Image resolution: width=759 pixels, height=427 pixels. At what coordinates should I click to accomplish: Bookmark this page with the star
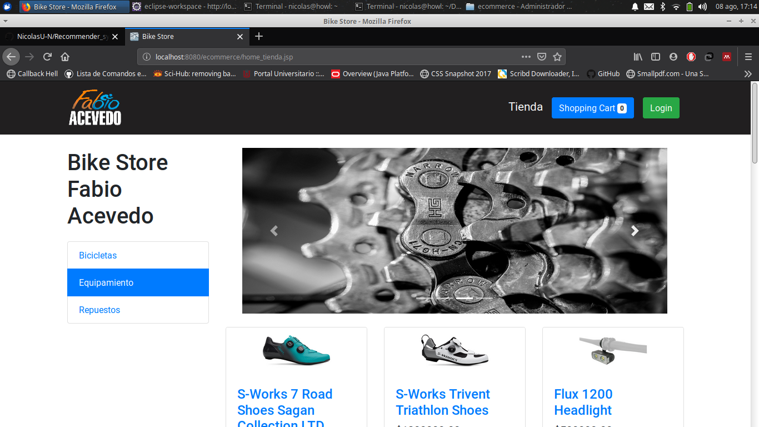(x=557, y=57)
